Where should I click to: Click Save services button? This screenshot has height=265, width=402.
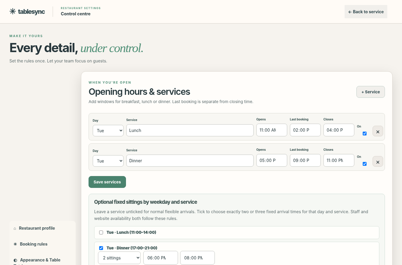[x=107, y=182]
